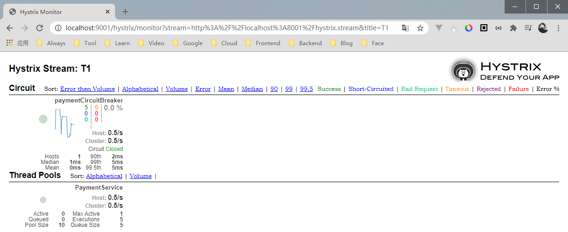Click the site information icon in address bar
Screen dimensions: 568x232
(x=58, y=28)
